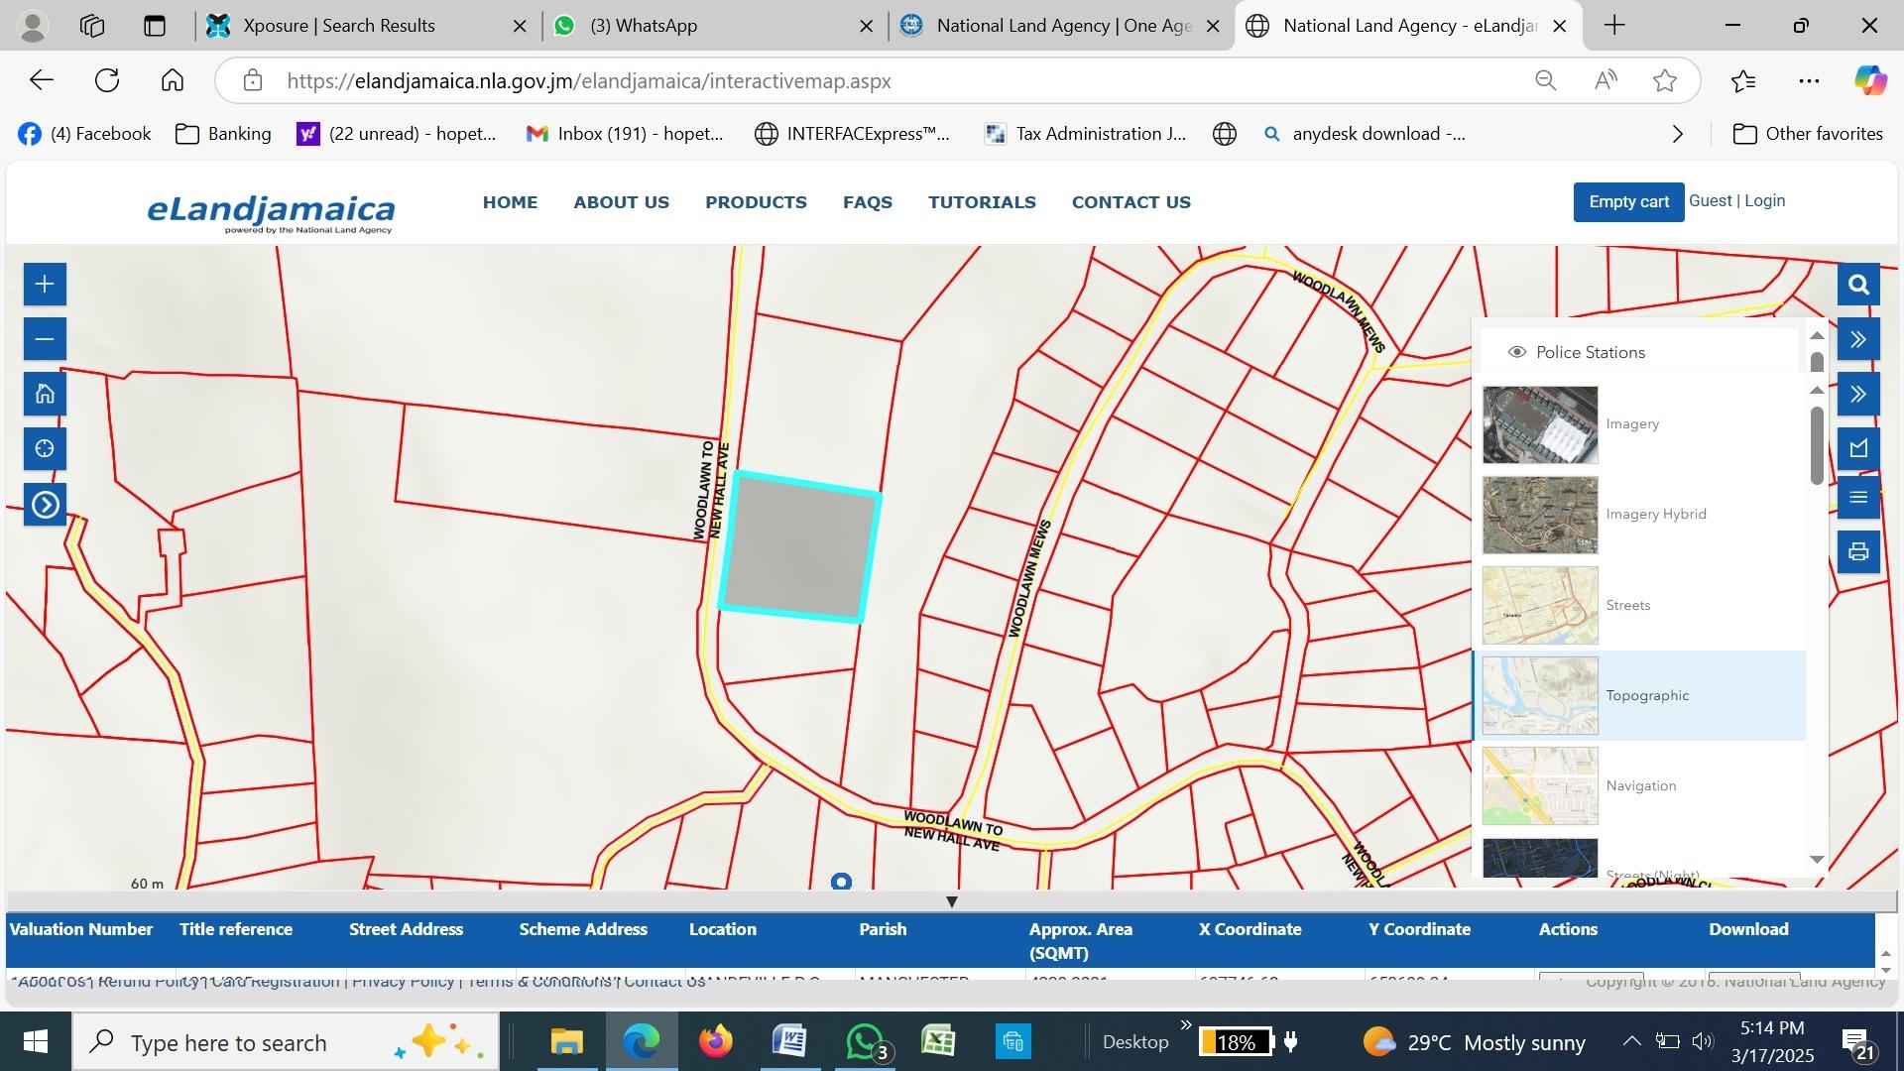Open Copilot sidebar icon
Screen dimensions: 1904x1071
[1870, 80]
